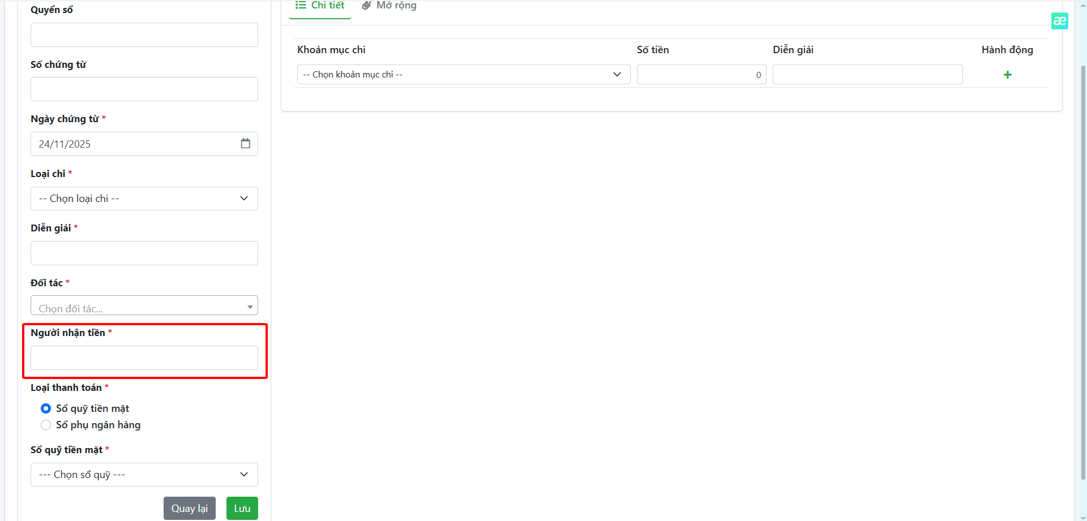The height and width of the screenshot is (521, 1087).
Task: Click the green Lưu save button
Action: point(242,508)
